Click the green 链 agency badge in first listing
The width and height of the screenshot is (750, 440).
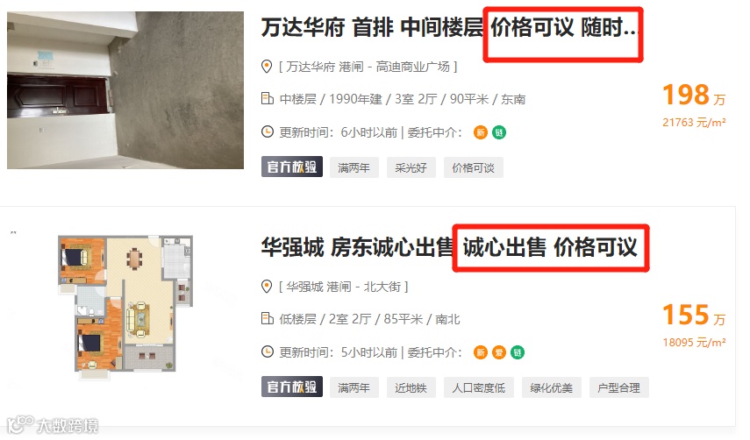coord(499,132)
